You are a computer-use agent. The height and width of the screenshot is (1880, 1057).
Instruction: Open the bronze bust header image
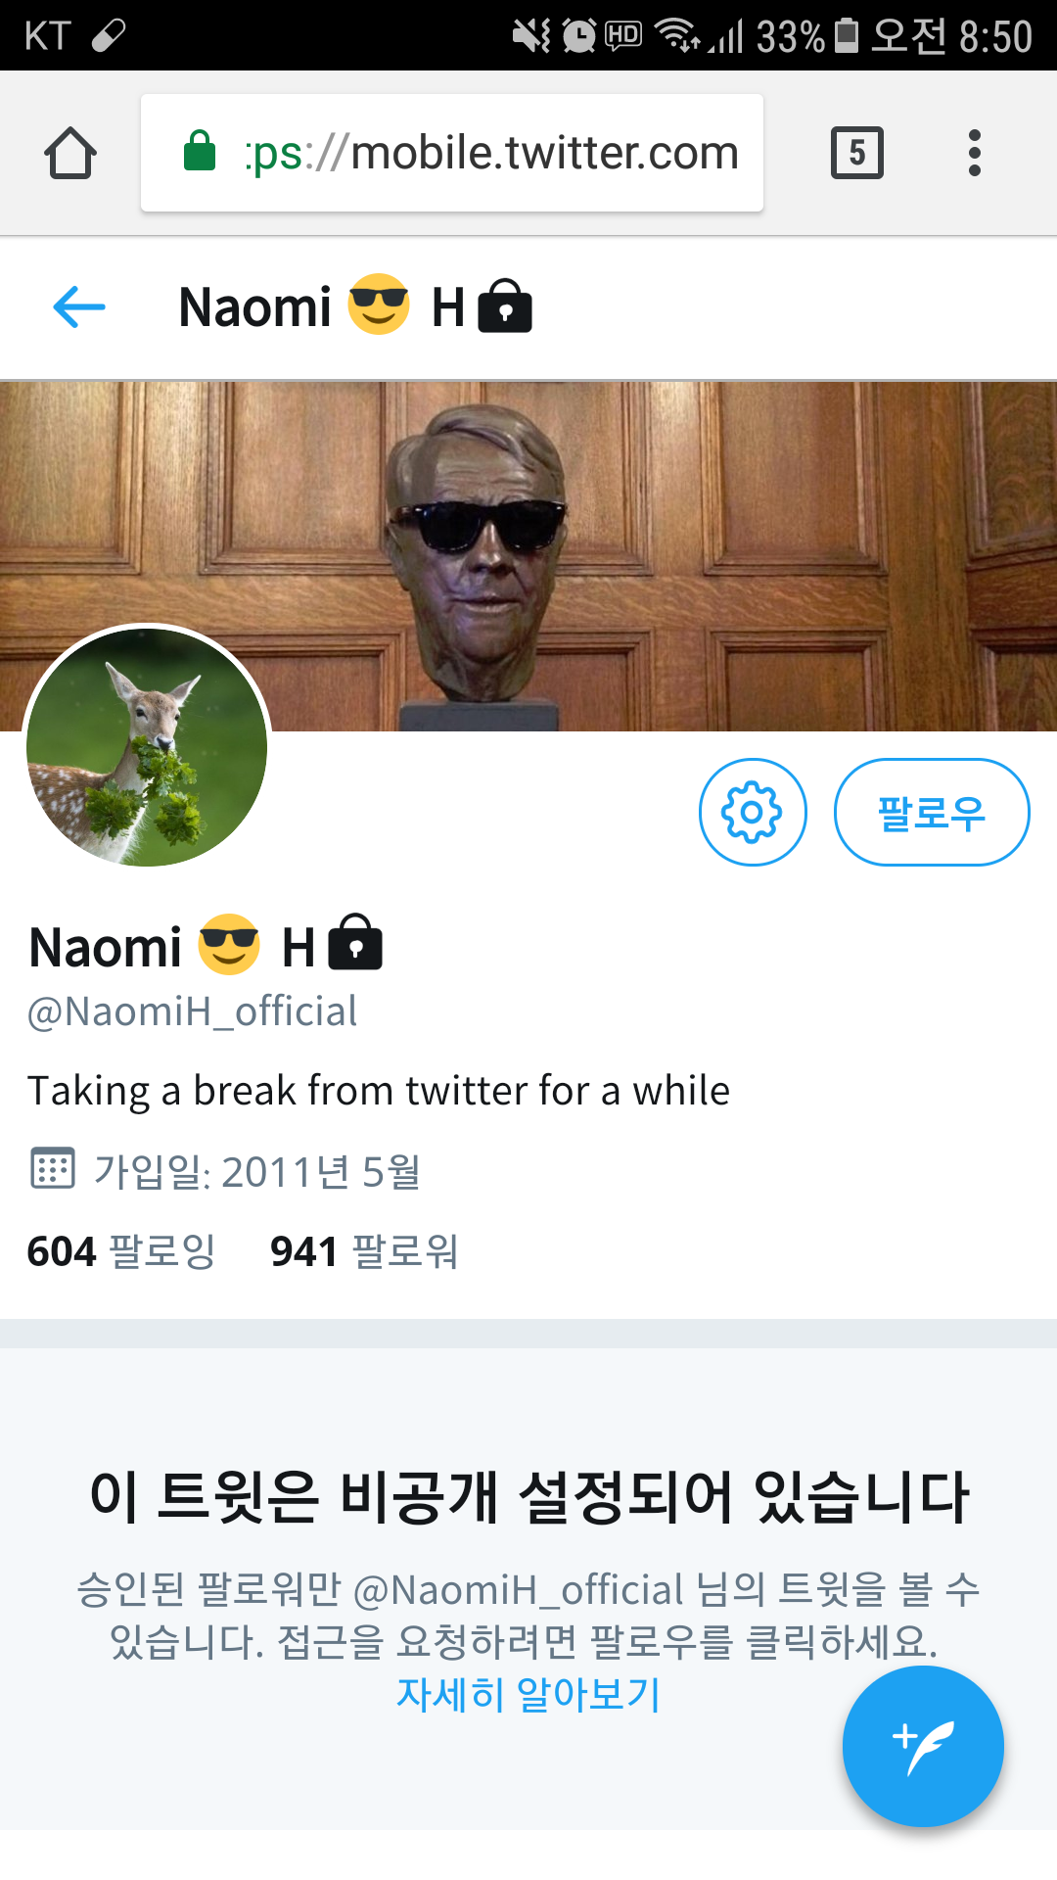click(x=528, y=556)
